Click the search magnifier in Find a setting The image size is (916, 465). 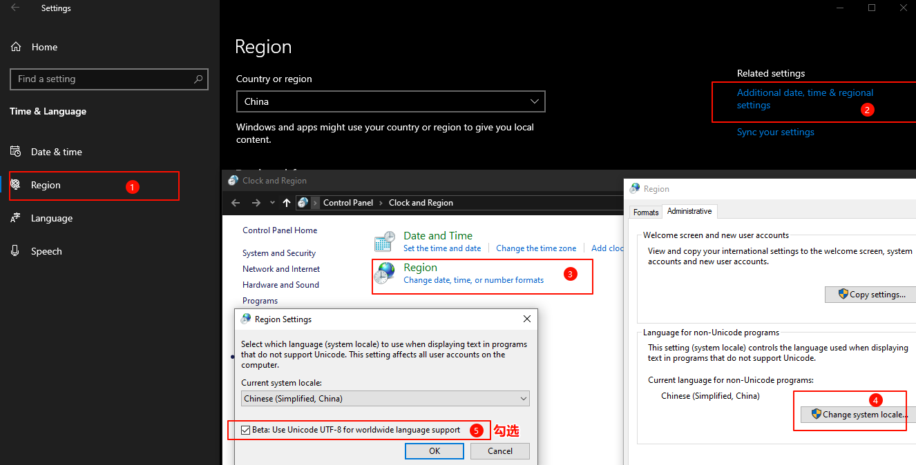[198, 79]
